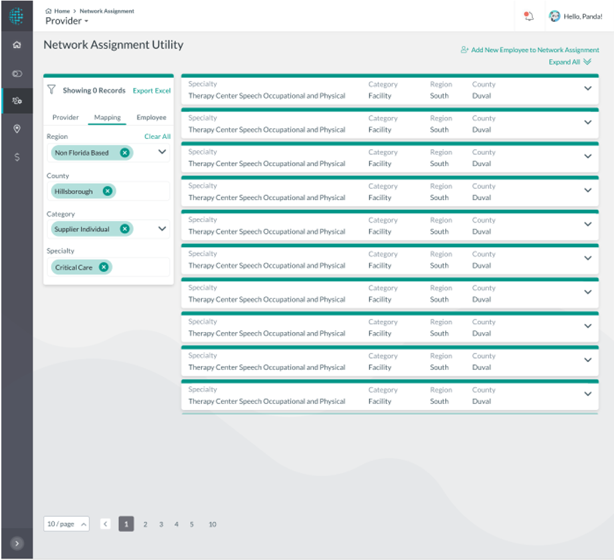Click the filter funnel icon

[x=51, y=90]
